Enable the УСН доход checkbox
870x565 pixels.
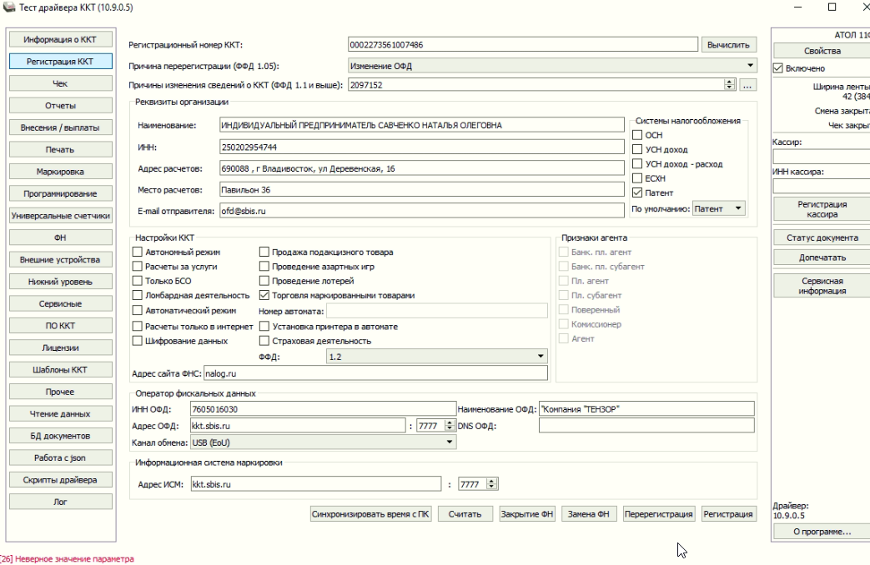[x=637, y=149]
